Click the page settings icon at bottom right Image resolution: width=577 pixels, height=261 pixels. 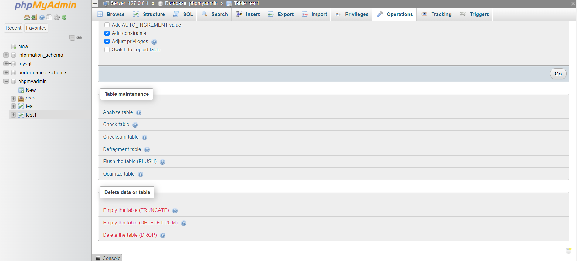pyautogui.click(x=569, y=251)
